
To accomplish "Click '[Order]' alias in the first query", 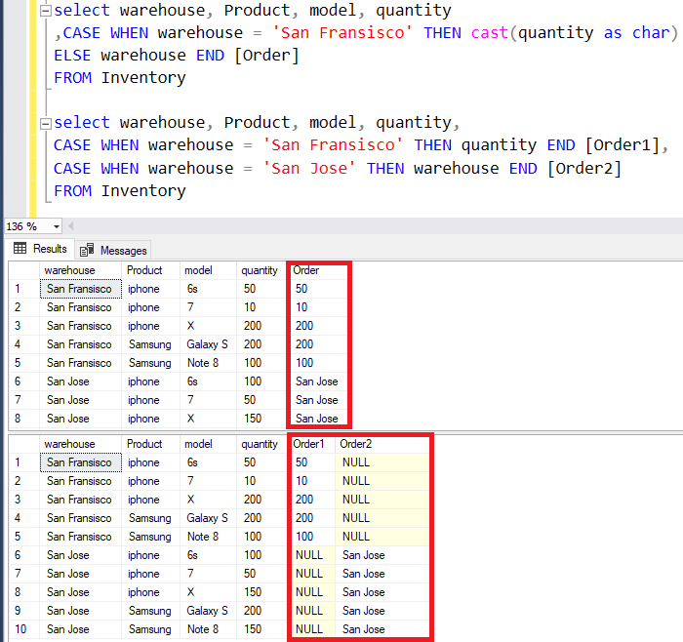I will (266, 56).
